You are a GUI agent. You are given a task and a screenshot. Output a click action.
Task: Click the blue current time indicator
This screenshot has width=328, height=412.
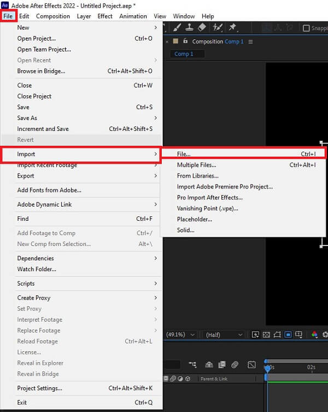tap(267, 368)
